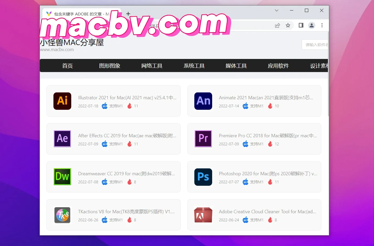Open the tab search chevron
The image size is (374, 246).
[277, 10]
